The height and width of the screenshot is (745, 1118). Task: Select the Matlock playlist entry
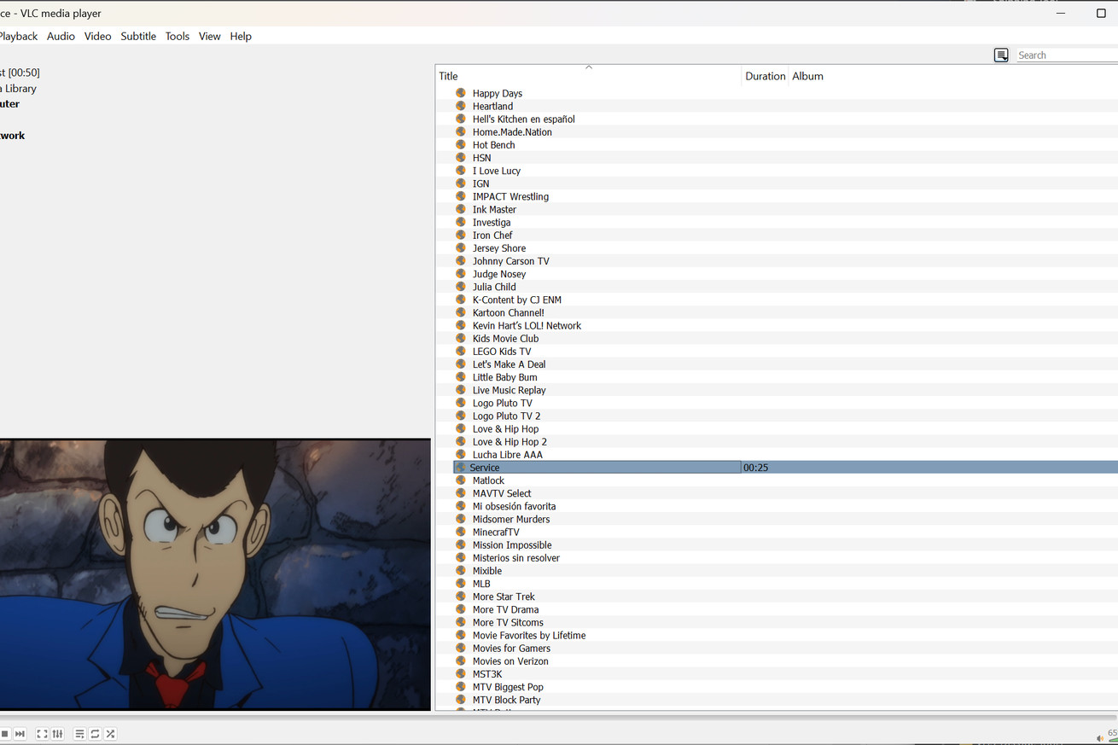tap(488, 480)
